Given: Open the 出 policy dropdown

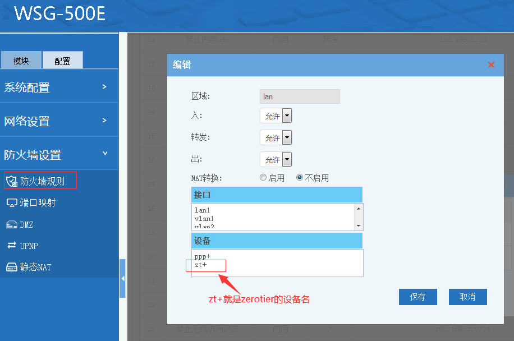Looking at the screenshot, I should coord(287,159).
